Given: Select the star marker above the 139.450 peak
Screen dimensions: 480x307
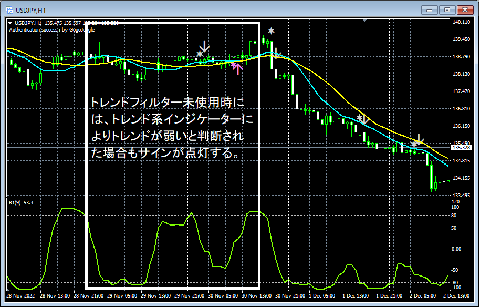Looking at the screenshot, I should (271, 30).
